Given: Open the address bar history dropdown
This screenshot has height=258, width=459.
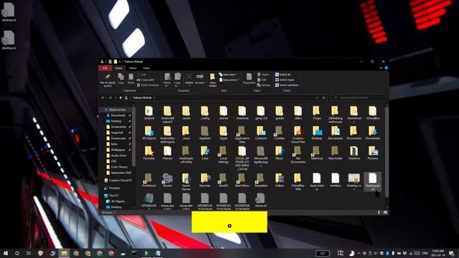Looking at the screenshot, I should (317, 97).
